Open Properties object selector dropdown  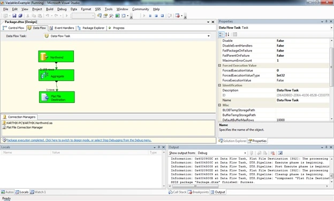331,28
